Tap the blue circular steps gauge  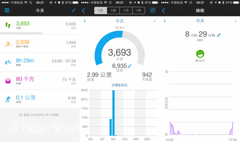pyautogui.click(x=120, y=48)
